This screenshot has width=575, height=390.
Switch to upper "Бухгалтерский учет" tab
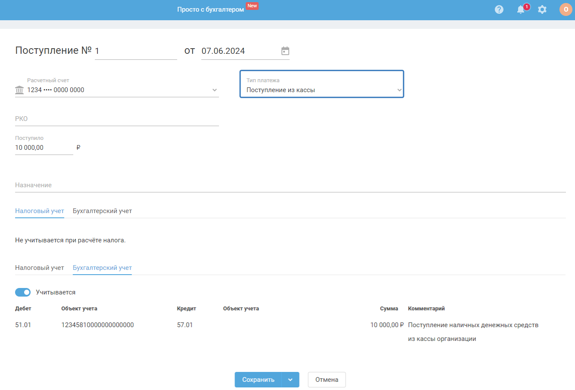[102, 211]
